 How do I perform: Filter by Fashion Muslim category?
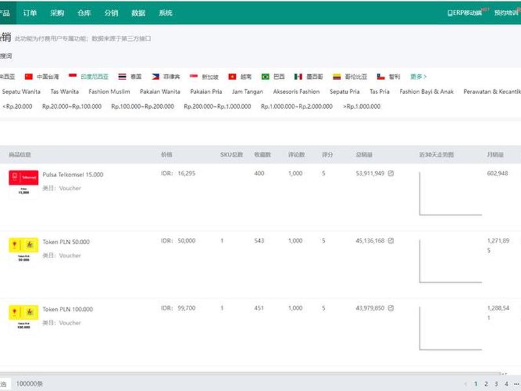click(x=109, y=91)
